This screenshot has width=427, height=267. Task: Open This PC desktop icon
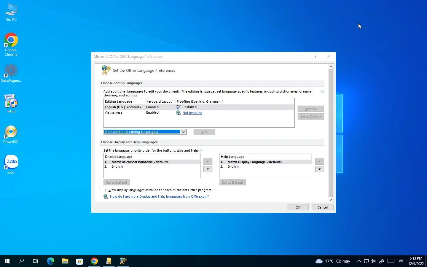(x=11, y=12)
